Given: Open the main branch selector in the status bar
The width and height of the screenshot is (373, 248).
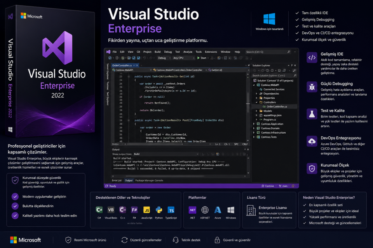Looking at the screenshot, I should pyautogui.click(x=284, y=186).
